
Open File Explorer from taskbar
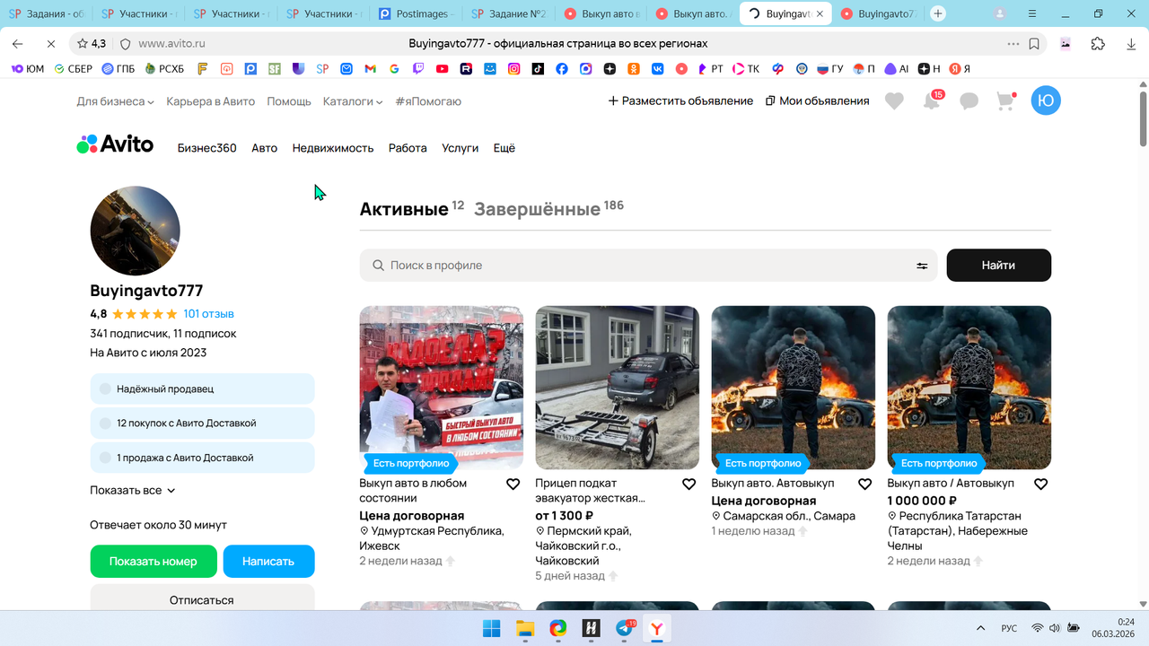tap(524, 628)
